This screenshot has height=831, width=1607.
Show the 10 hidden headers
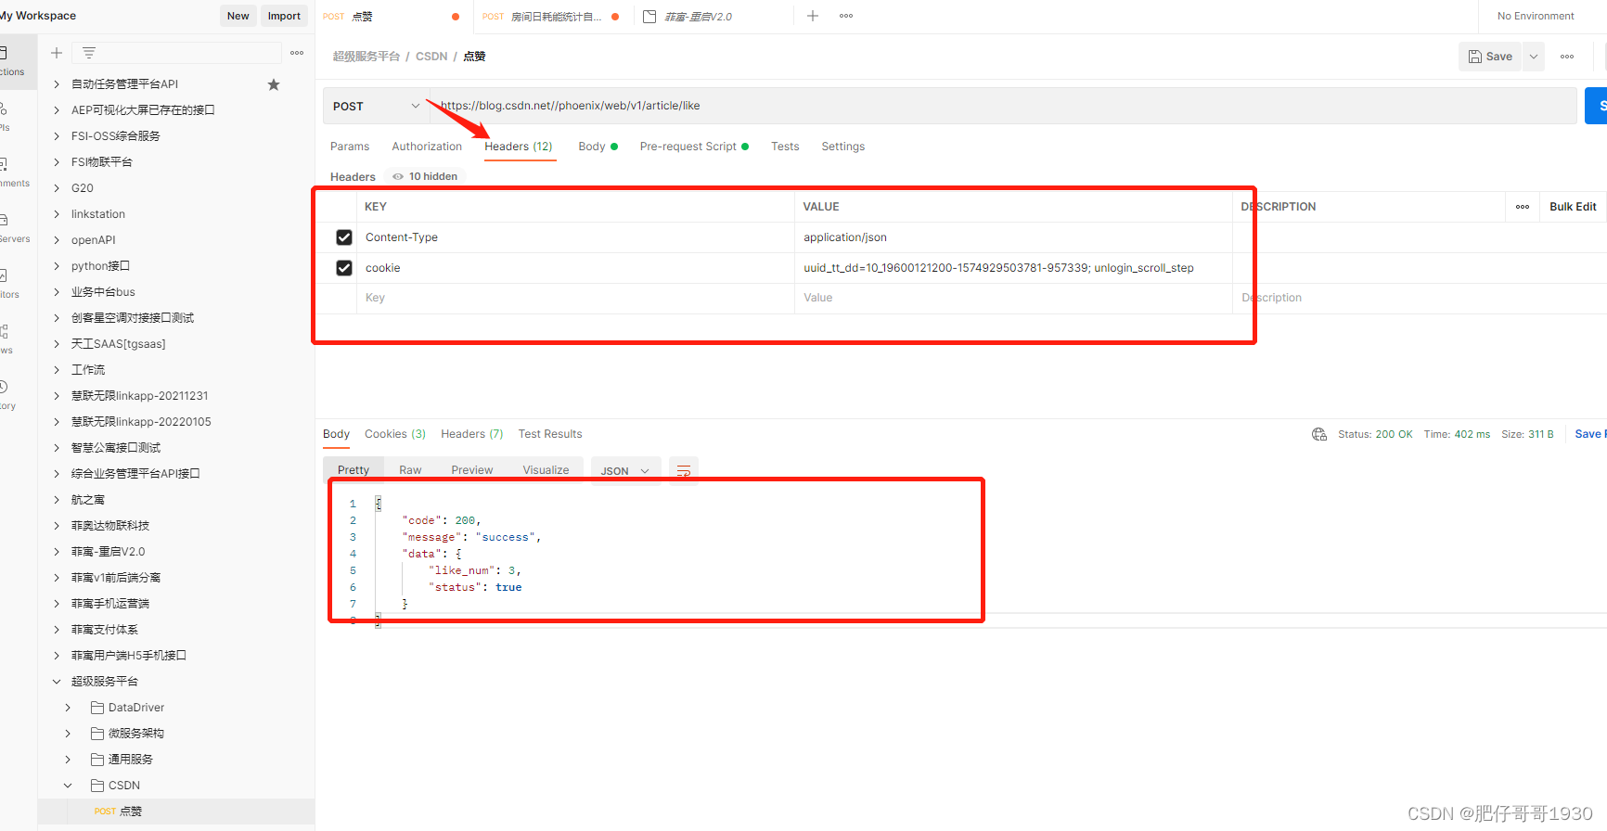click(425, 176)
